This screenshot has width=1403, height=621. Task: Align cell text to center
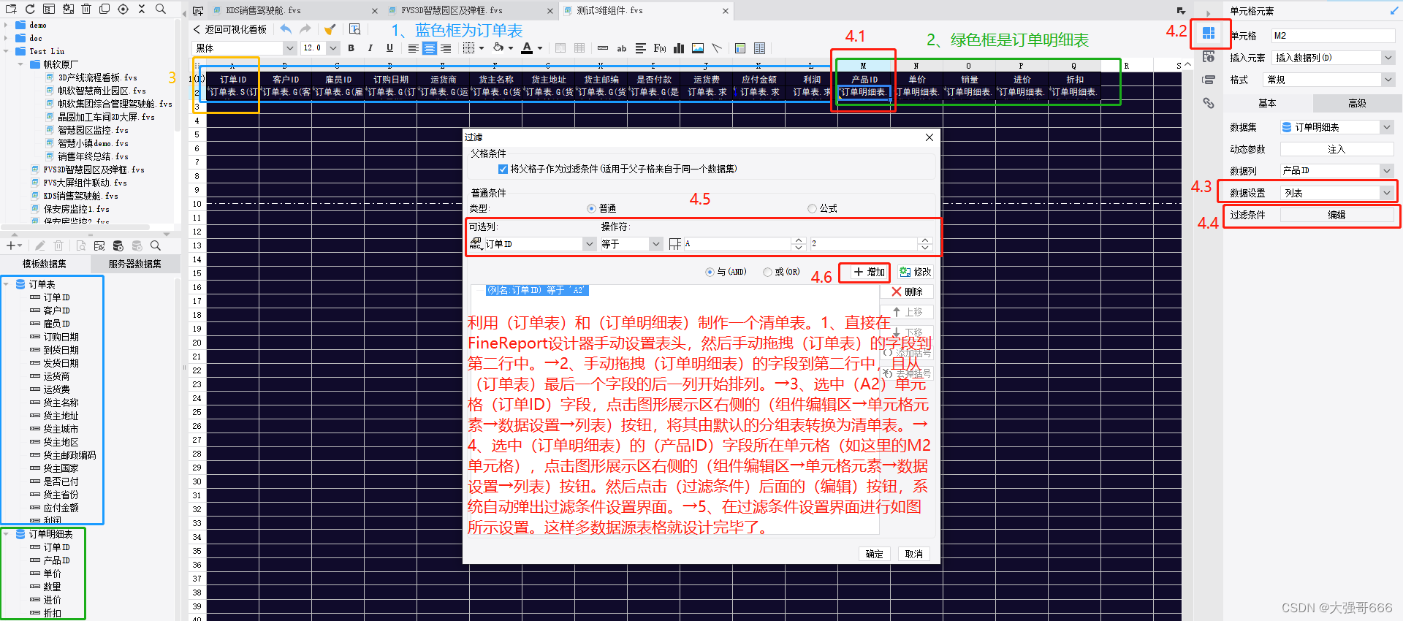(429, 48)
